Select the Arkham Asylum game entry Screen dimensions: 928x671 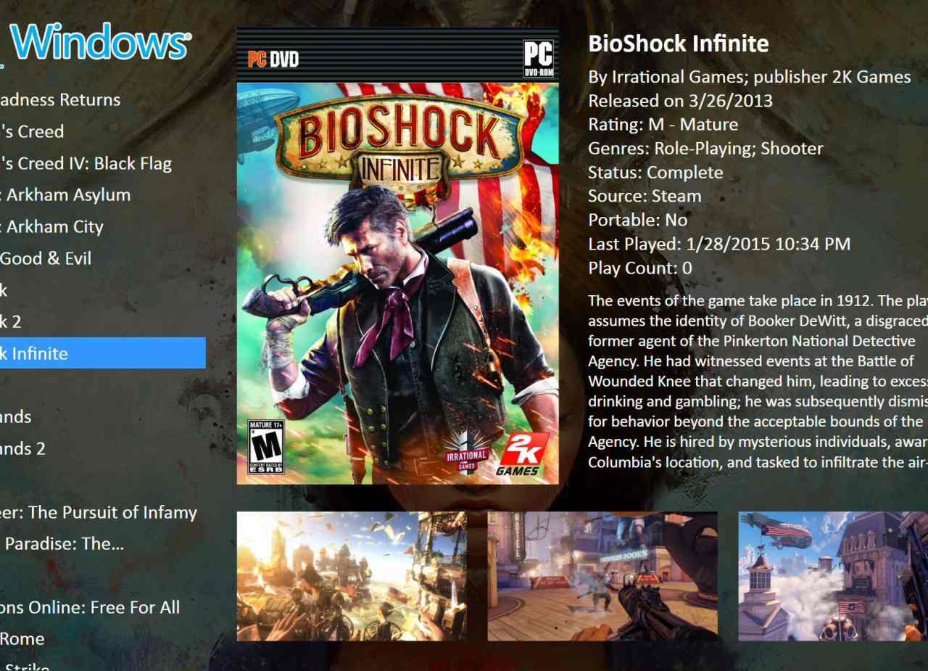(65, 194)
